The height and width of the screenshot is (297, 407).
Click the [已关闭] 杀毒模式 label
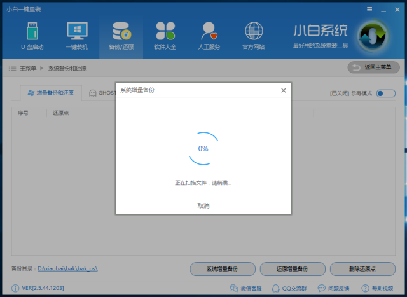tap(350, 93)
